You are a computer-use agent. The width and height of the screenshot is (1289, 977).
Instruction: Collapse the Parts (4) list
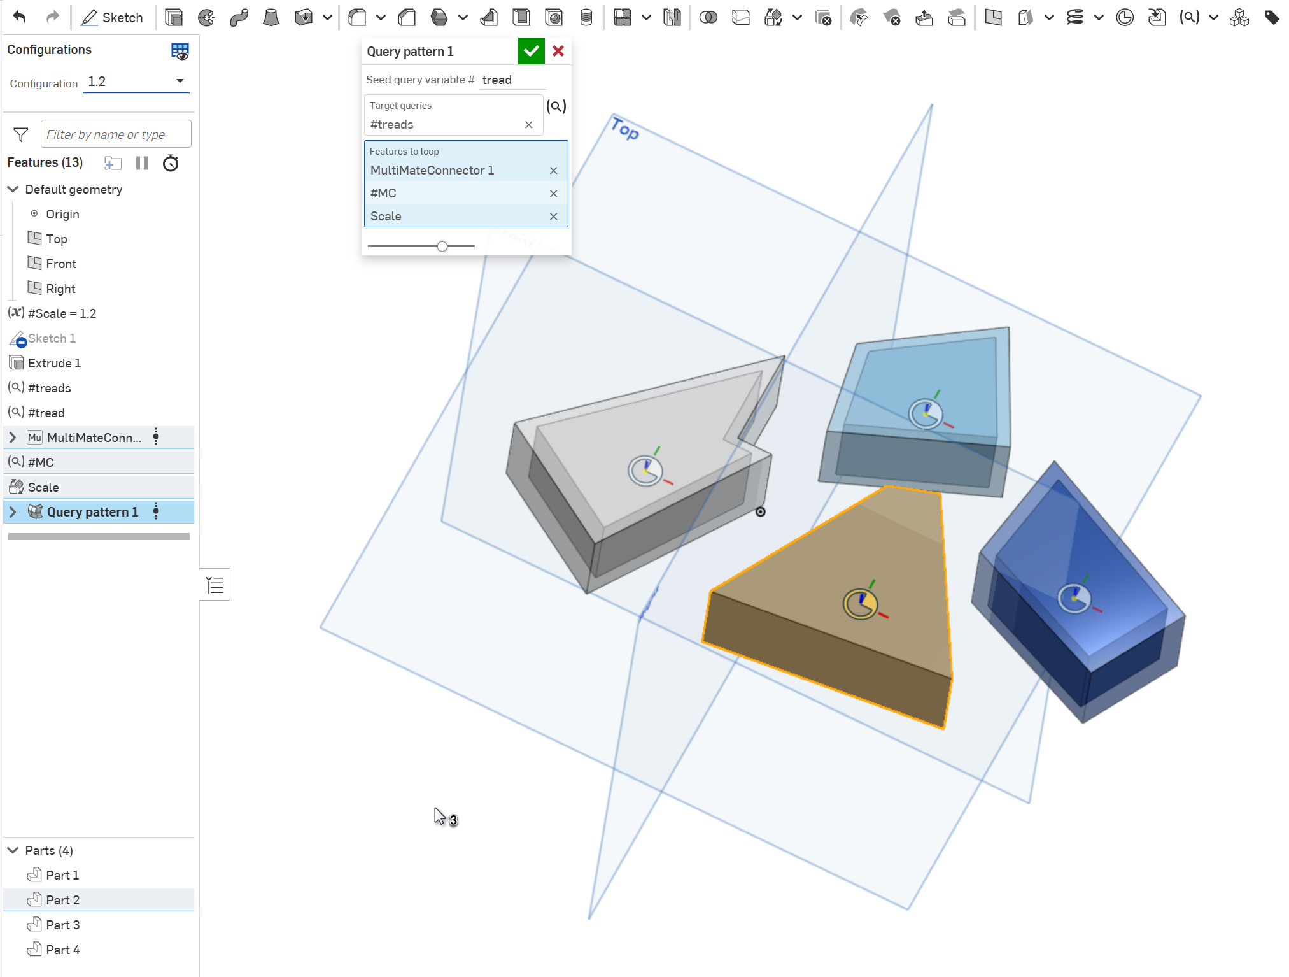click(x=13, y=850)
